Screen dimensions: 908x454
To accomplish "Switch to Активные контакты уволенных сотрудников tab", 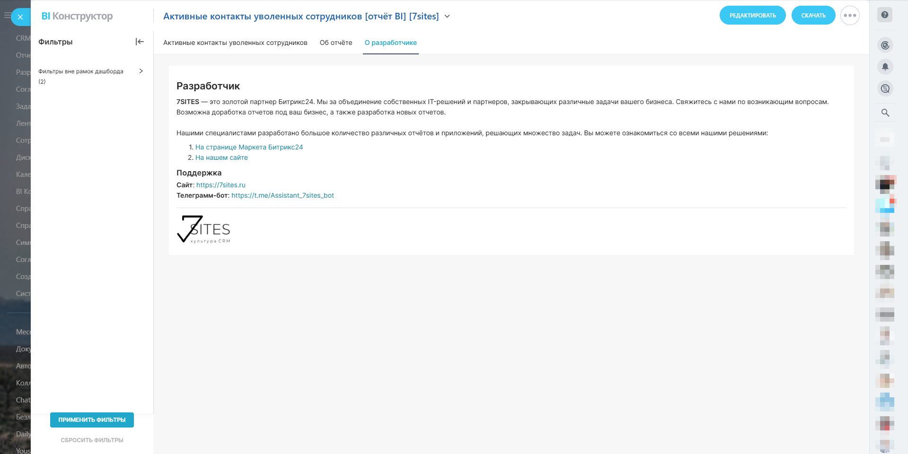I will (x=235, y=43).
